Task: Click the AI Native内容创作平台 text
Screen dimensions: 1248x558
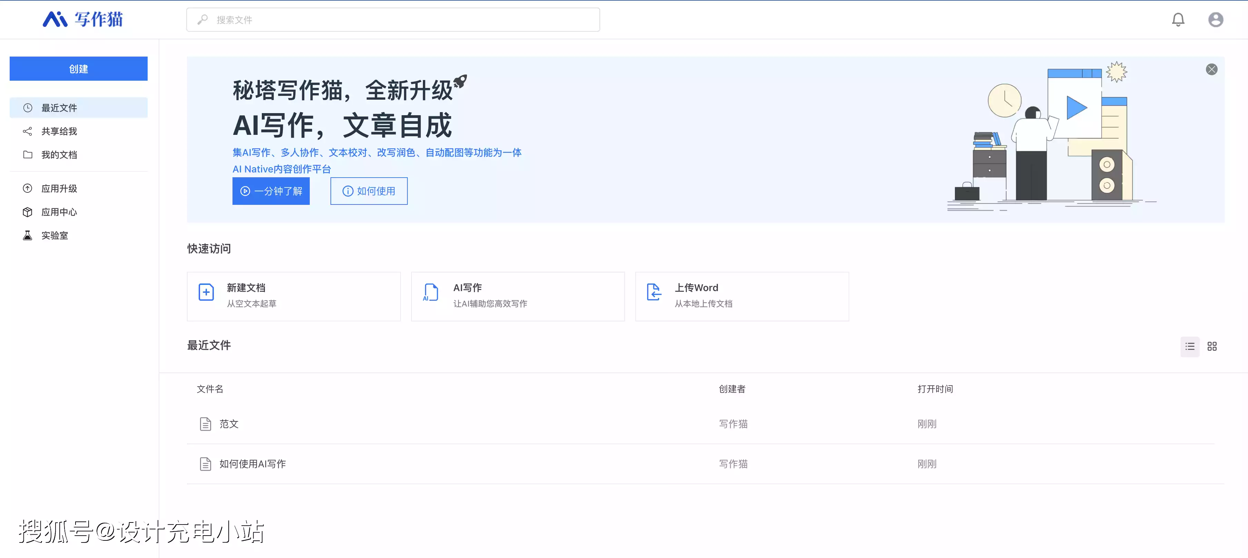Action: (x=281, y=169)
